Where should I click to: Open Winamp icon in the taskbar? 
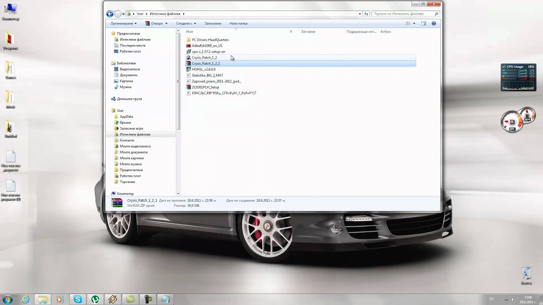pyautogui.click(x=113, y=299)
